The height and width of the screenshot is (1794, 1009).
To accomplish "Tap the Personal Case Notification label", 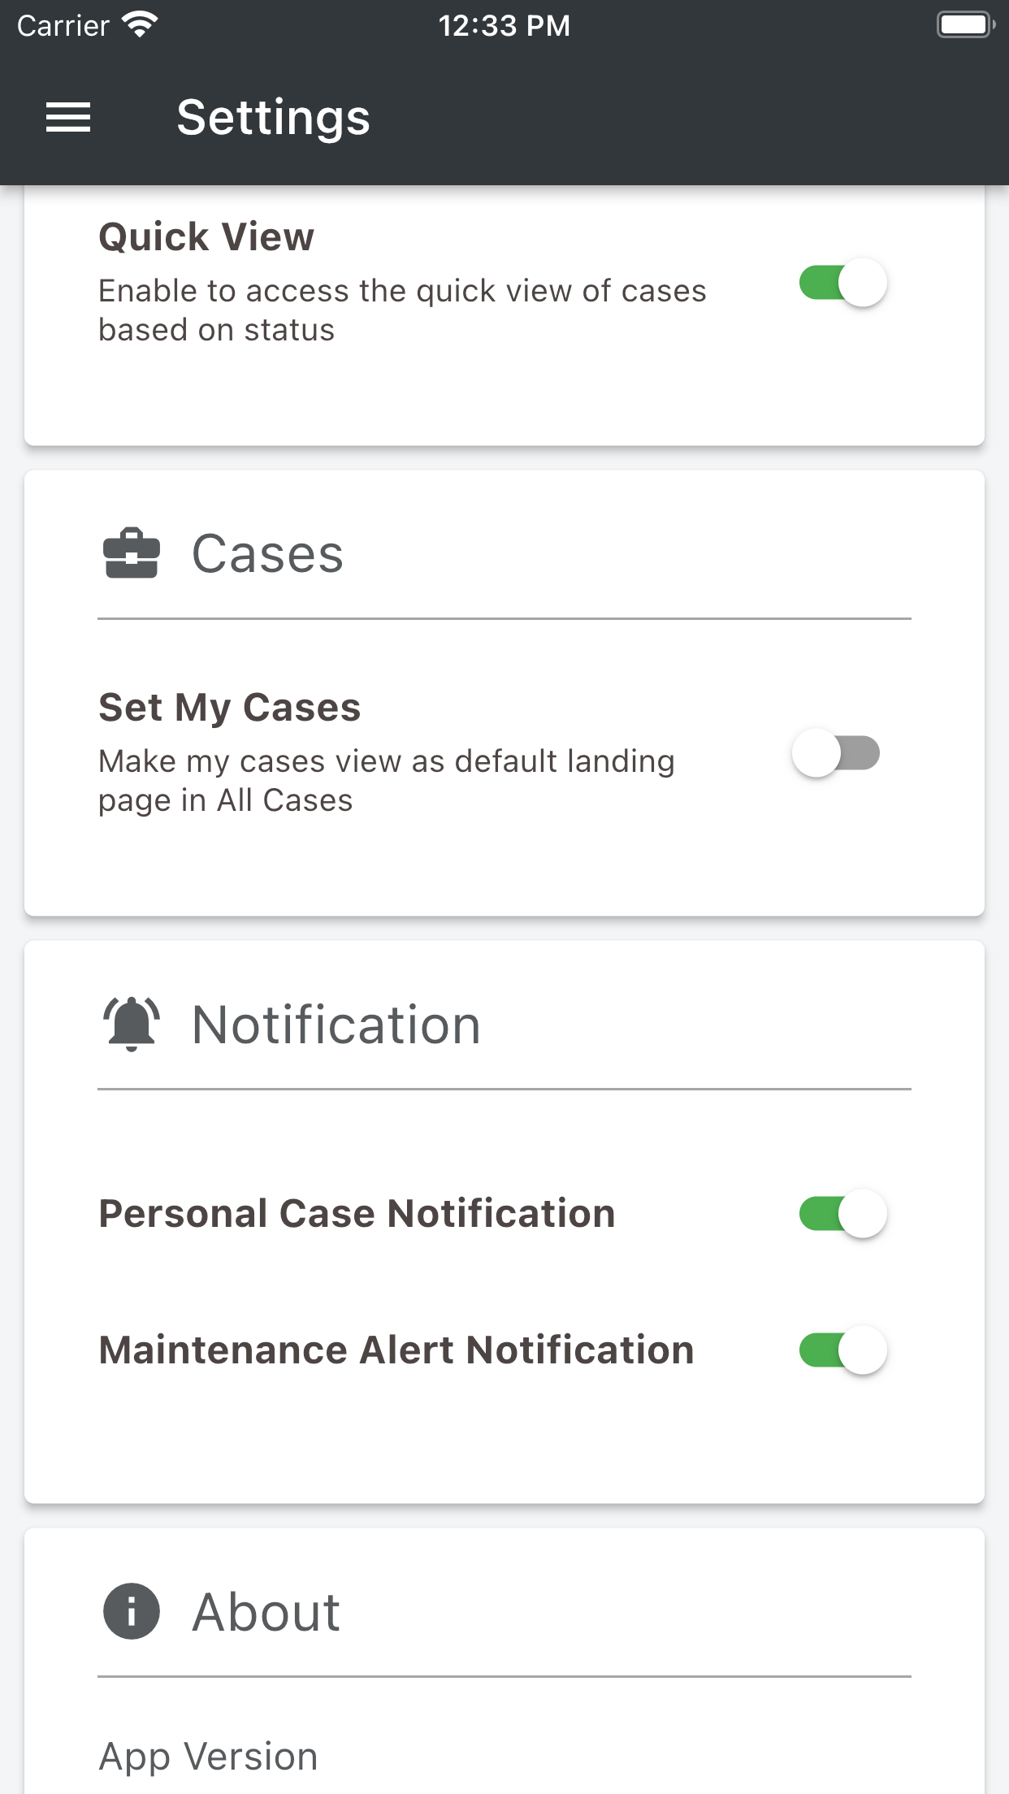I will click(357, 1214).
